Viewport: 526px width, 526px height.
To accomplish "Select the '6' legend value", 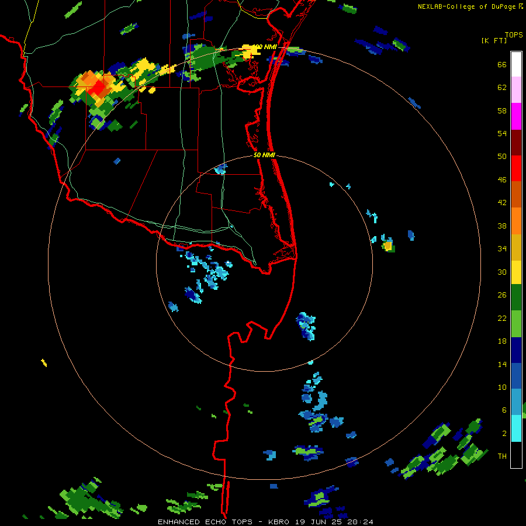I will (x=504, y=411).
